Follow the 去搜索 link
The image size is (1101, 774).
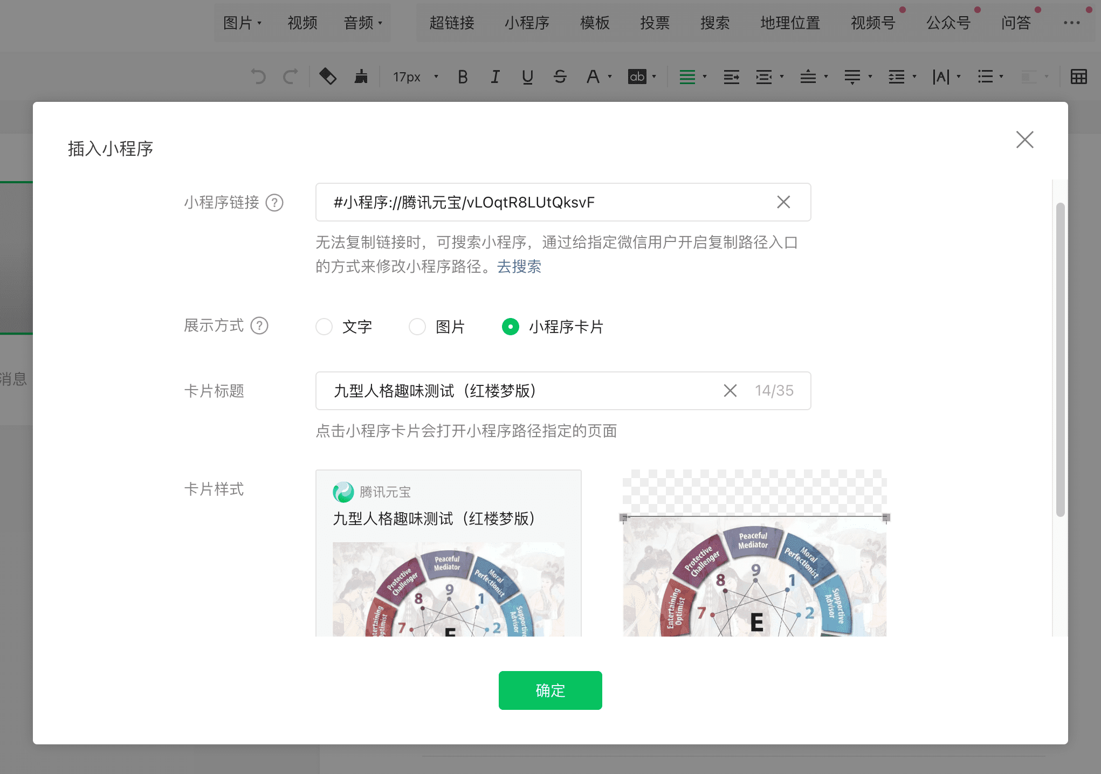[519, 266]
